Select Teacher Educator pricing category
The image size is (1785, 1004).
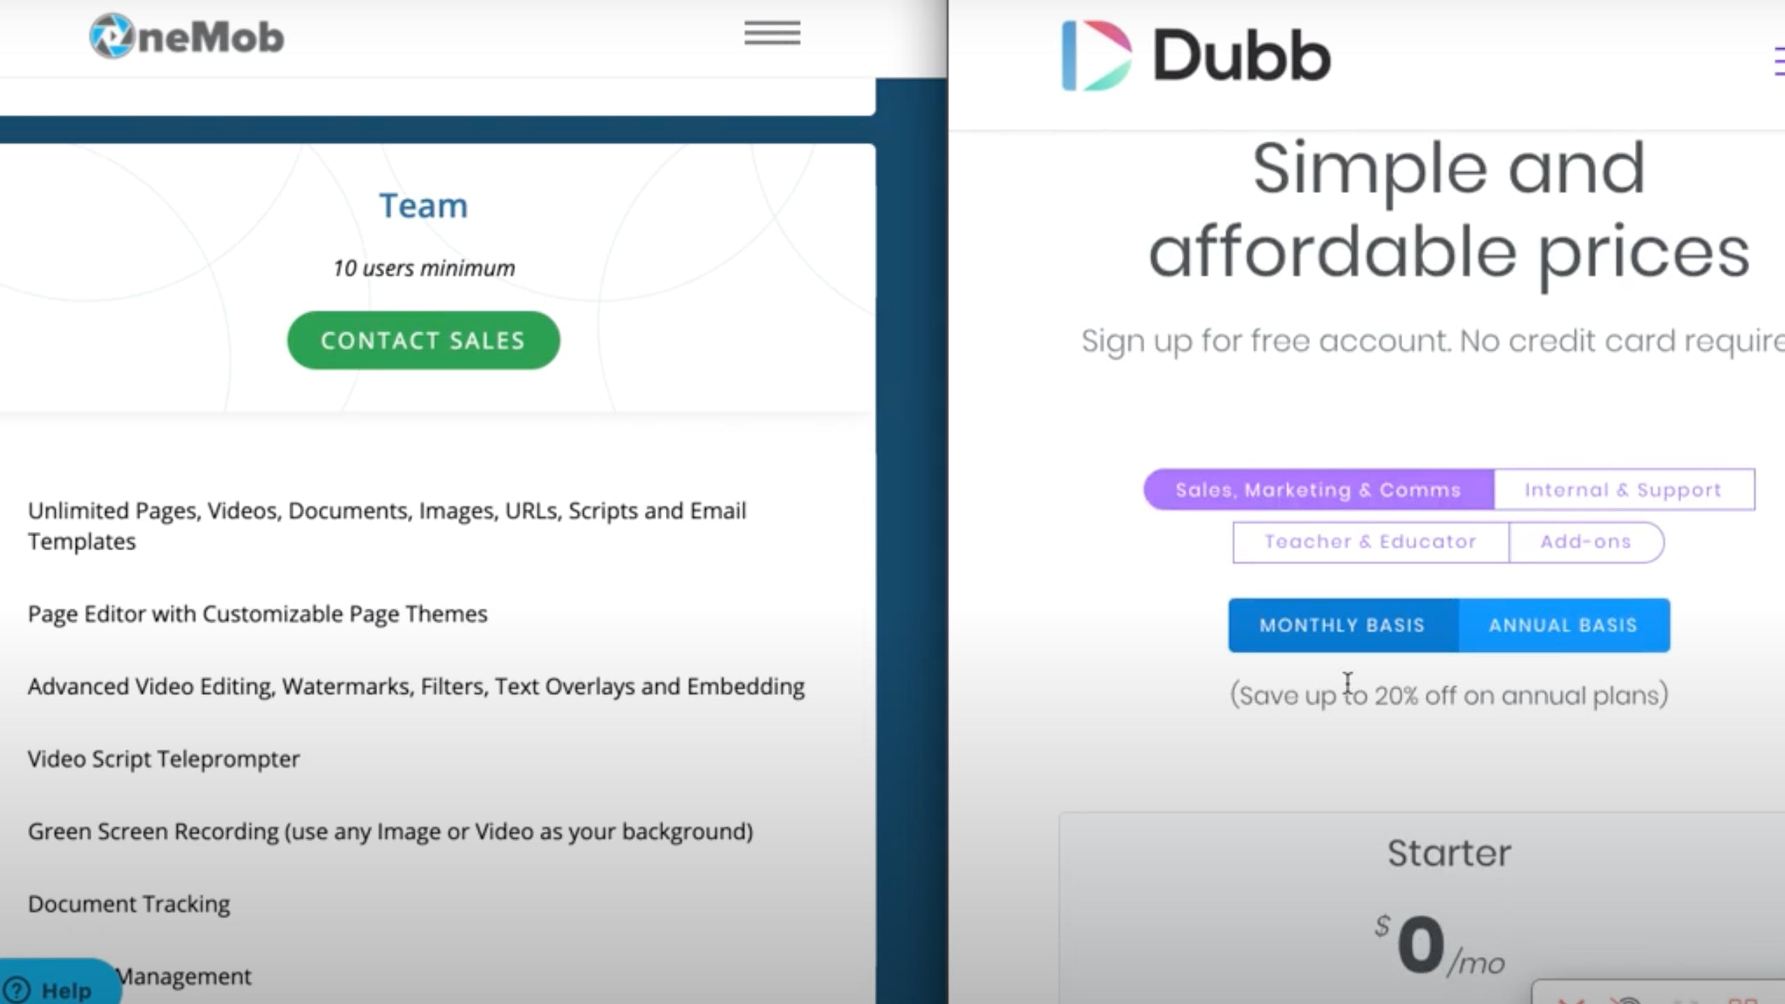(1371, 540)
